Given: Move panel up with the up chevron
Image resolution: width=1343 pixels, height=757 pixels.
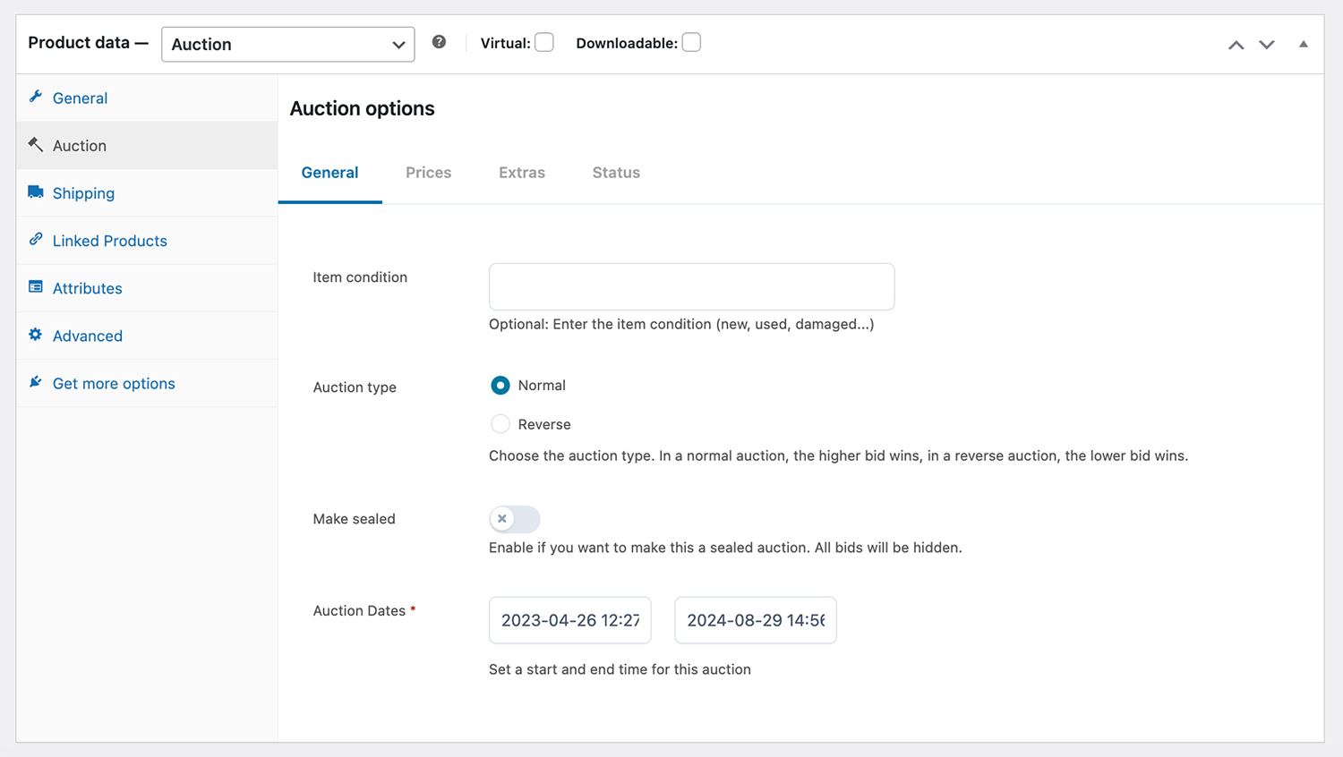Looking at the screenshot, I should pos(1236,45).
